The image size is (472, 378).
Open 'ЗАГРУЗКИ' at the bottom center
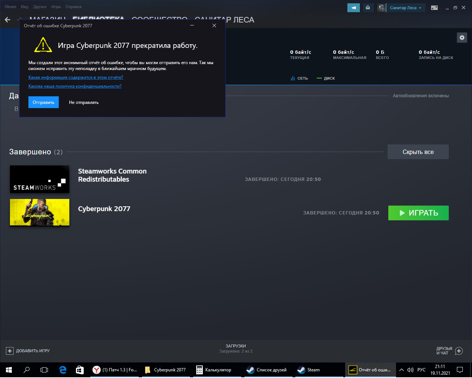click(x=236, y=346)
